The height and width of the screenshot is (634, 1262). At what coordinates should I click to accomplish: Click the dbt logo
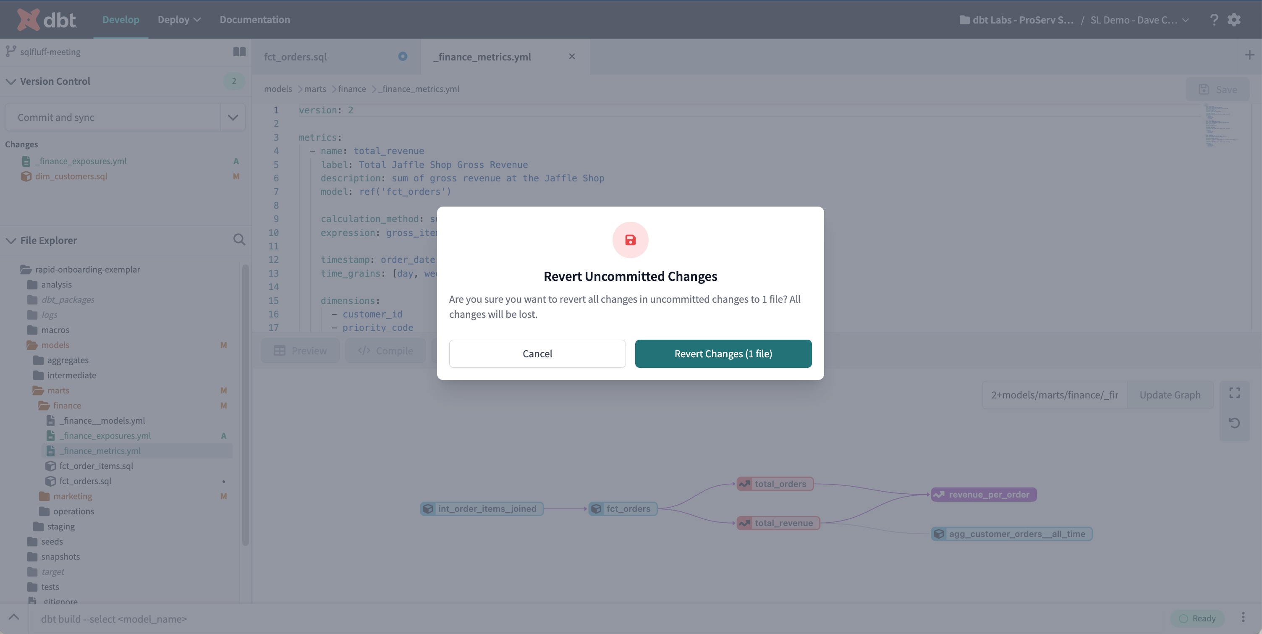pos(47,20)
